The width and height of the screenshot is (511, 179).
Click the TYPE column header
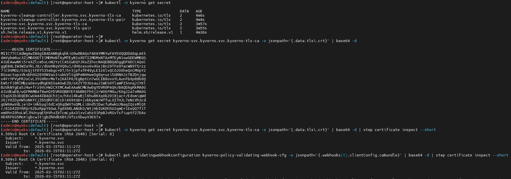[x=137, y=11]
